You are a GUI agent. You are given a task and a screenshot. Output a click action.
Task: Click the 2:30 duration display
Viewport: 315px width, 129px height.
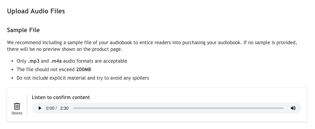64,108
